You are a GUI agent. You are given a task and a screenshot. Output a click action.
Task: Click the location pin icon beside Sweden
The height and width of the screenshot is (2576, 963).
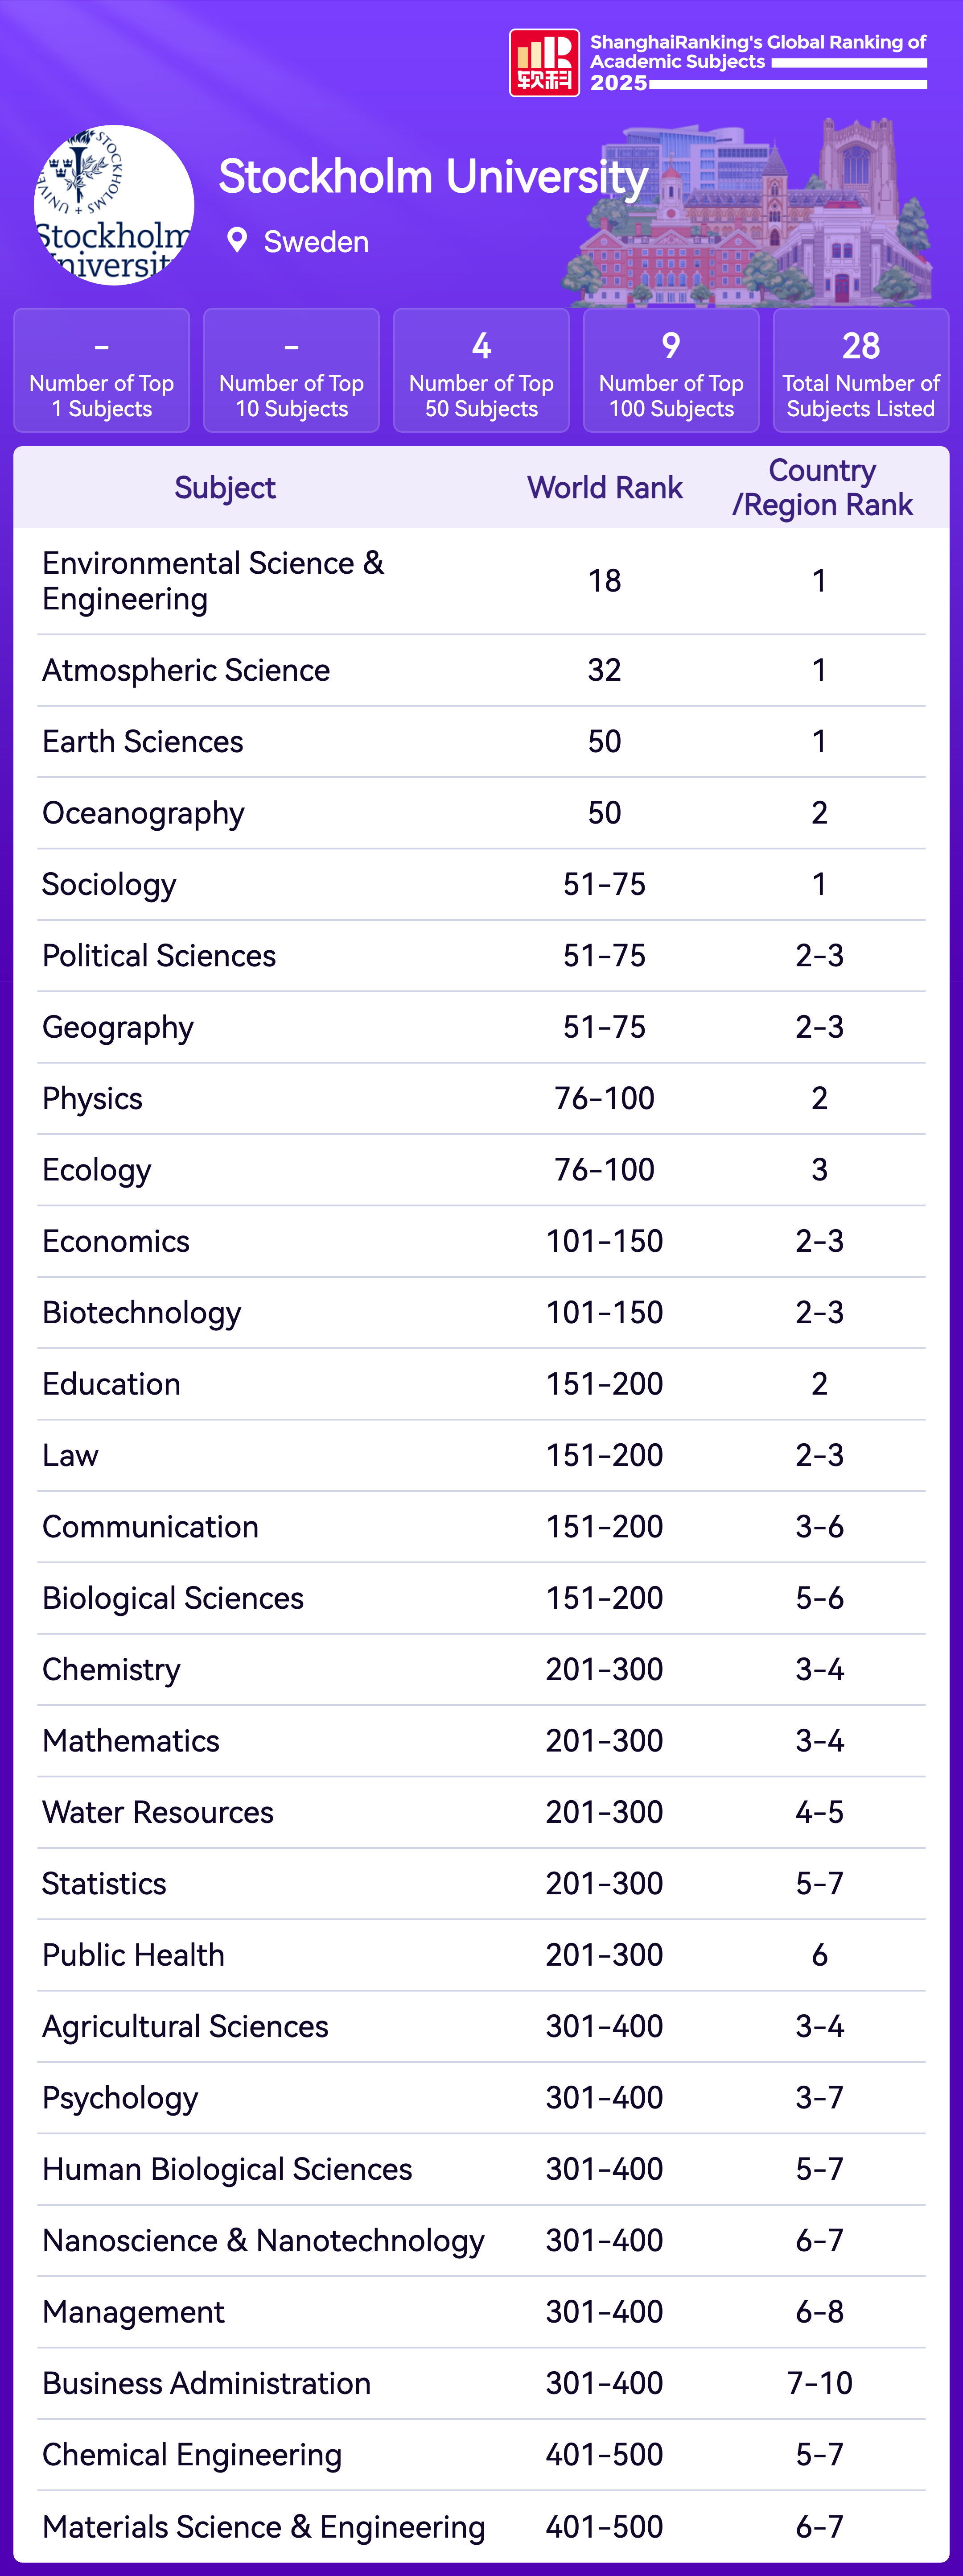pos(237,240)
